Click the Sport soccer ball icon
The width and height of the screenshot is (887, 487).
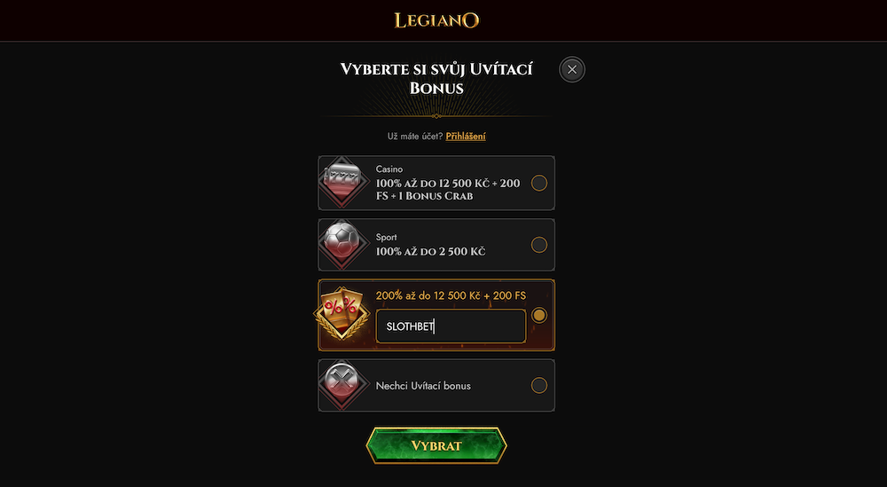342,244
